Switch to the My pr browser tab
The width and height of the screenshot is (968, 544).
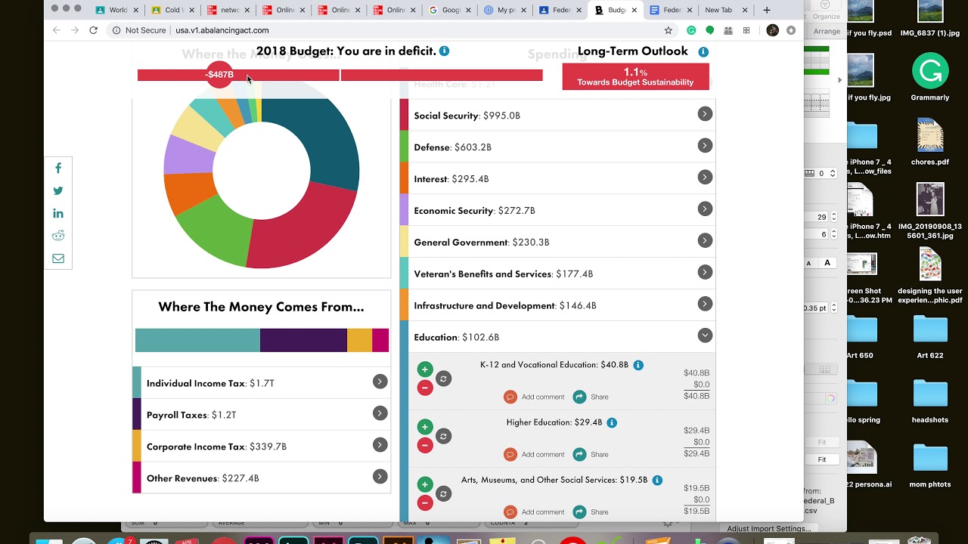point(506,10)
